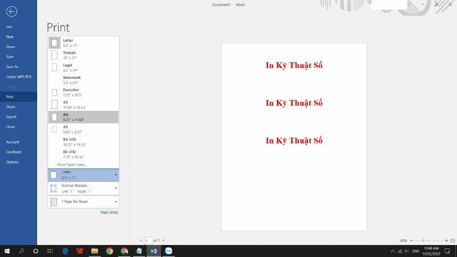Screen dimensions: 457x257
Task: Click the Zoom to Page icon
Action: (452, 241)
